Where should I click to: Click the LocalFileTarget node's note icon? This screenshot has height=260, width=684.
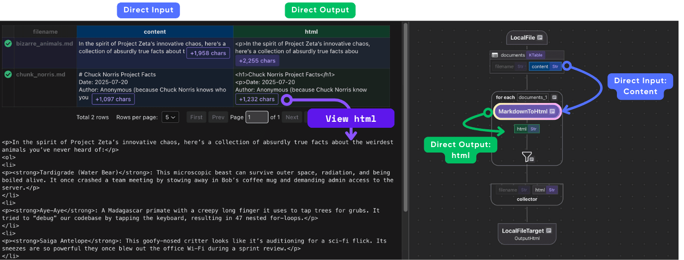(548, 230)
